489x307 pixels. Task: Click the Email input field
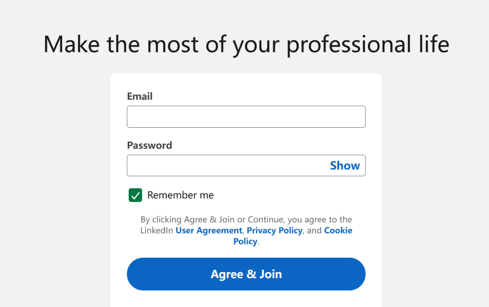pos(246,117)
